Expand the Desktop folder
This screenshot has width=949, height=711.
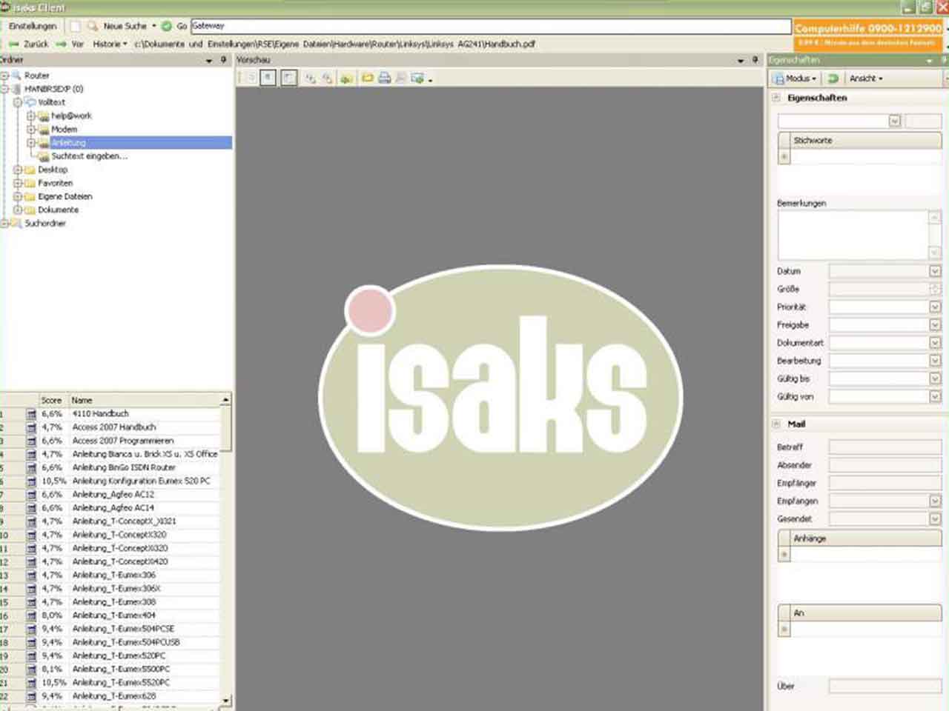pos(18,170)
